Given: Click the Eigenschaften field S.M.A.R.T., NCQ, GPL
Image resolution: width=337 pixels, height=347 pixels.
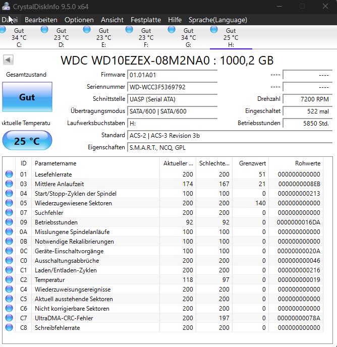Looking at the screenshot, I should [x=230, y=148].
